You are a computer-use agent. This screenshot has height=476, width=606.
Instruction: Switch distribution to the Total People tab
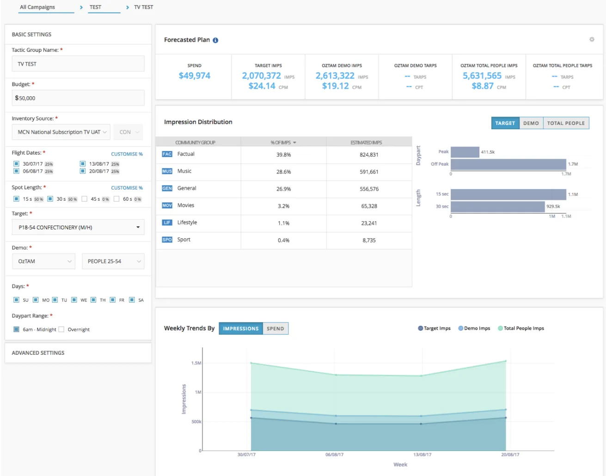tap(566, 123)
